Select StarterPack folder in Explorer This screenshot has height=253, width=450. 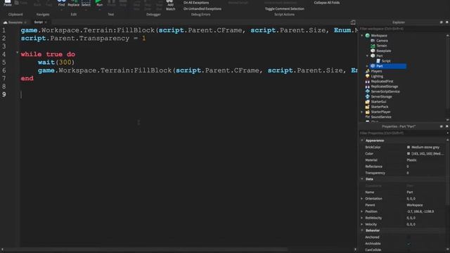point(380,107)
